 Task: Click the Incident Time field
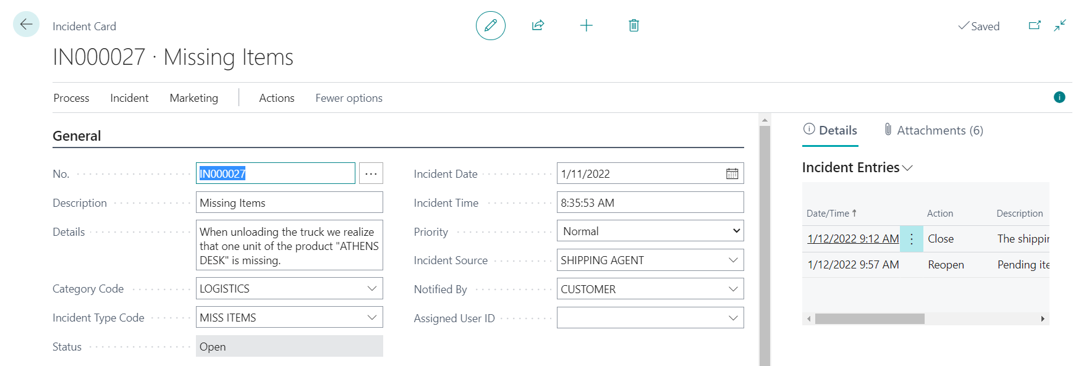(650, 202)
